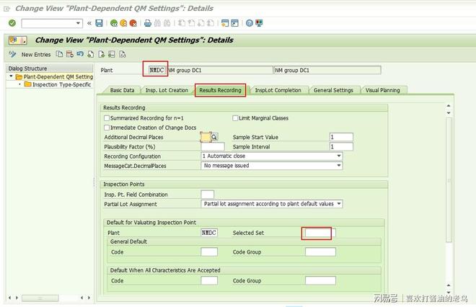The image size is (476, 307).
Task: Click the New Entries button
Action: [x=36, y=55]
